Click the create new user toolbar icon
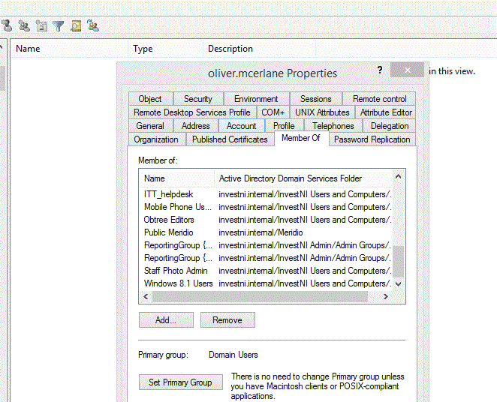 [x=7, y=25]
